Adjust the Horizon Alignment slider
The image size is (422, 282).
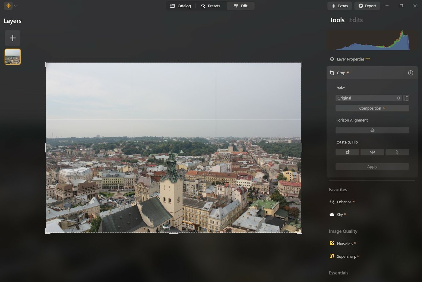[372, 130]
